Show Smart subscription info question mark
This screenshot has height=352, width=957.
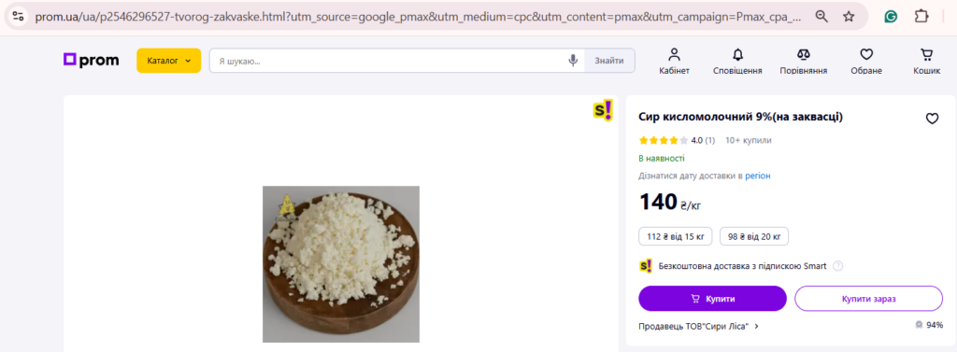pos(838,266)
